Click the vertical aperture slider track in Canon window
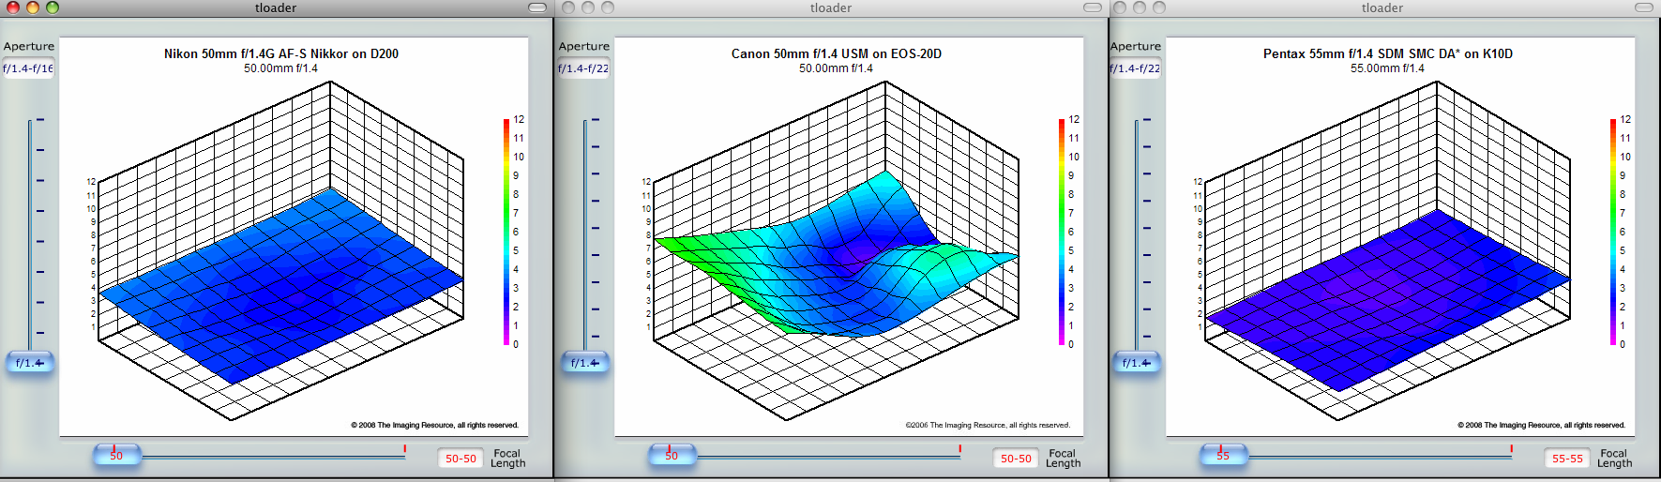Viewport: 1661px width, 482px height. [x=585, y=234]
